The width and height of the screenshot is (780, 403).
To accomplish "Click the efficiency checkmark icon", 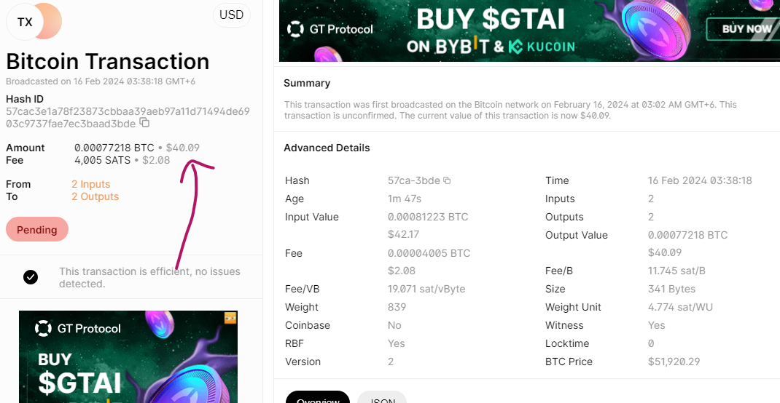I will [x=31, y=276].
